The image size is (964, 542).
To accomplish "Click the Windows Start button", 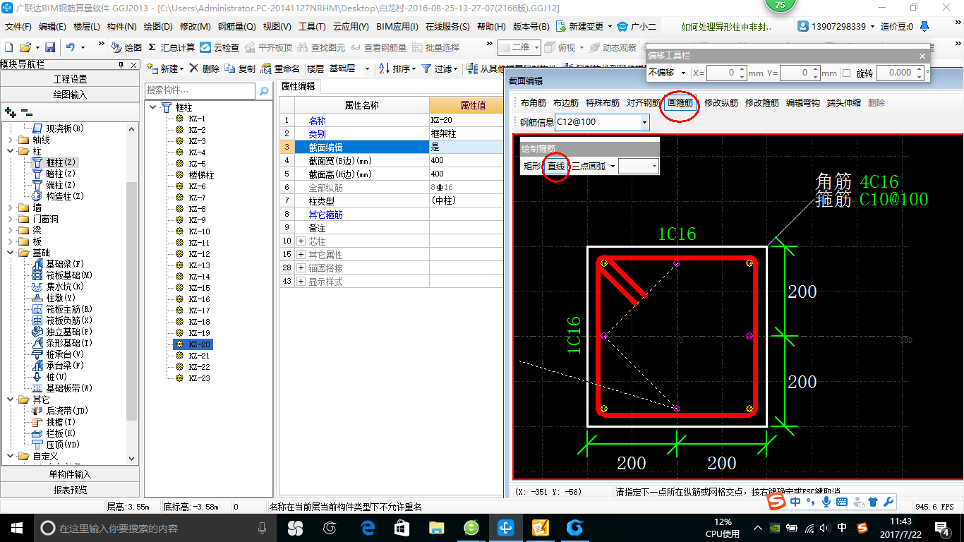I will click(16, 527).
